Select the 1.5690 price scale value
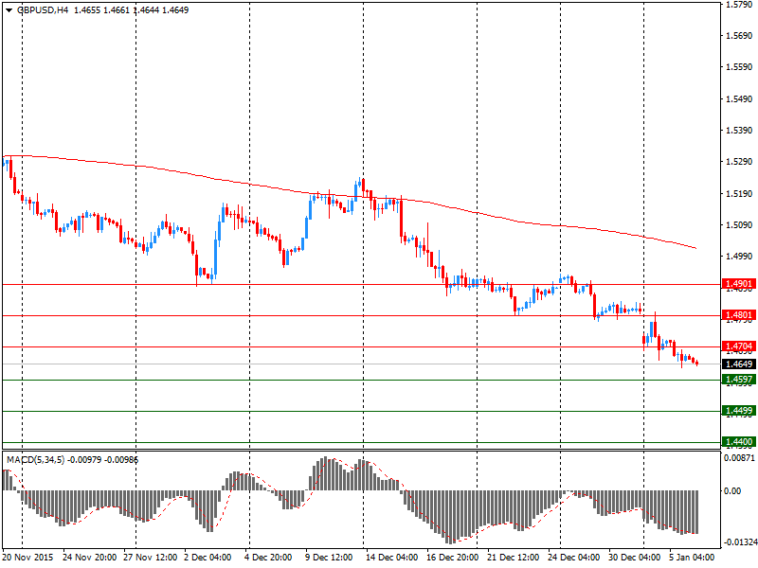Screen dimensions: 758x568 pyautogui.click(x=739, y=35)
